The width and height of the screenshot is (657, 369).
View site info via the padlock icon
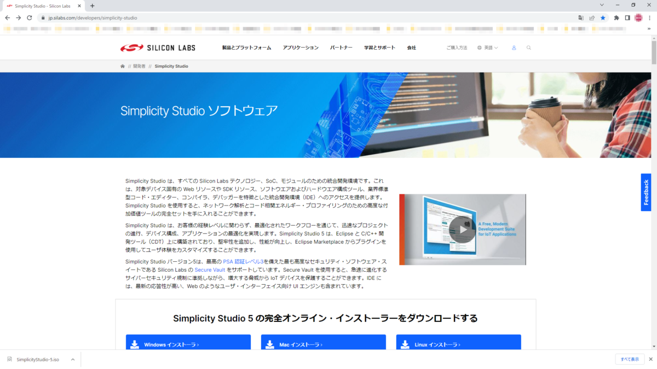pyautogui.click(x=43, y=17)
